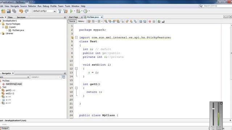Open the Source menu
232x130 pixels.
coord(23,6)
